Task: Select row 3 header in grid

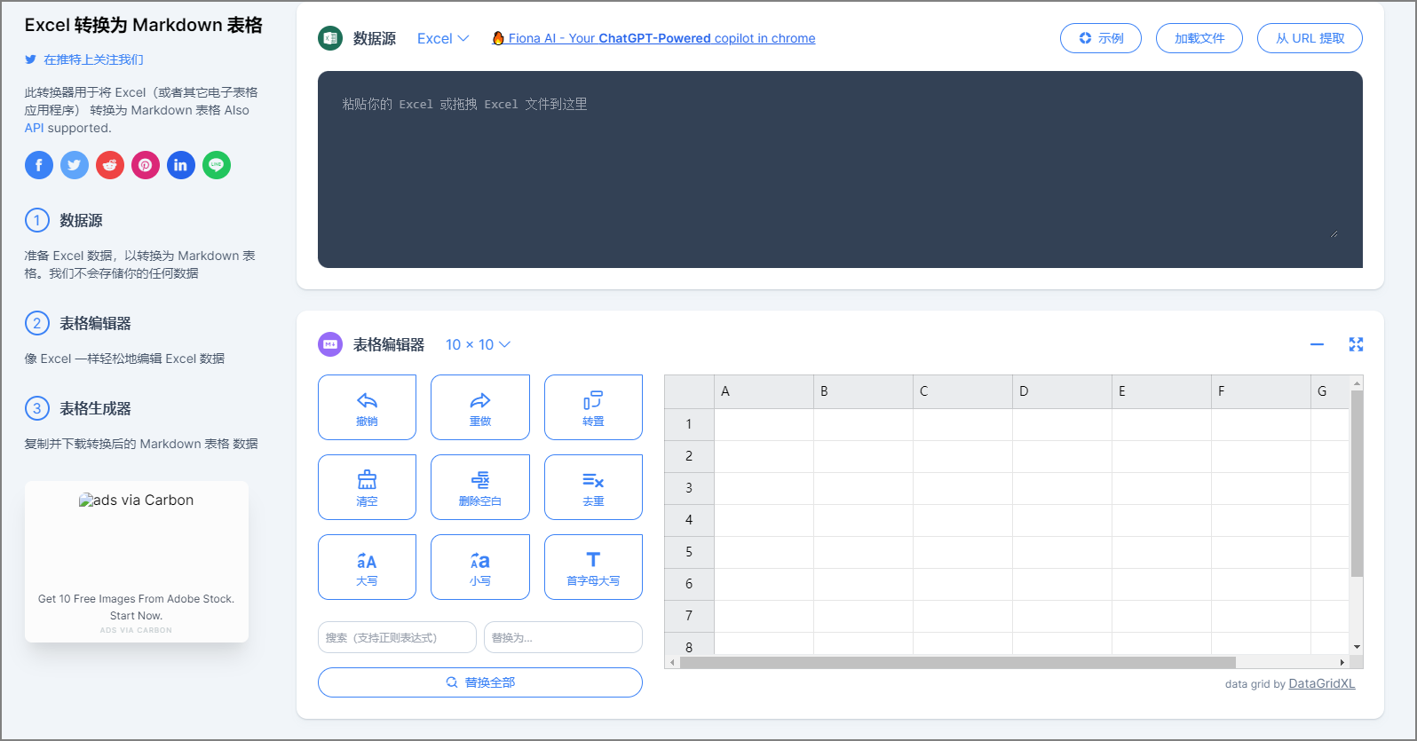Action: (689, 488)
